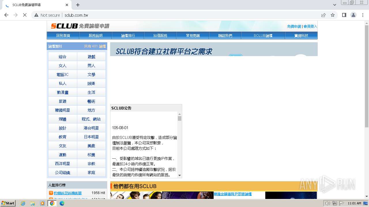The width and height of the screenshot is (369, 207).
Task: Go back to the previous page
Action: 6,15
